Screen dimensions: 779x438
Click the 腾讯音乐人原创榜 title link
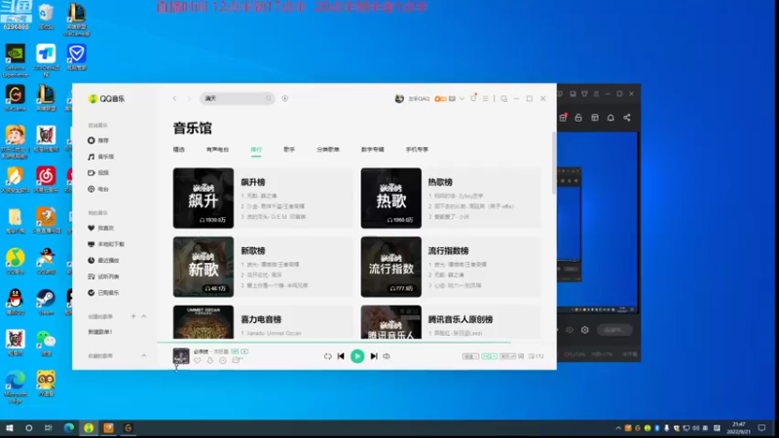click(461, 319)
